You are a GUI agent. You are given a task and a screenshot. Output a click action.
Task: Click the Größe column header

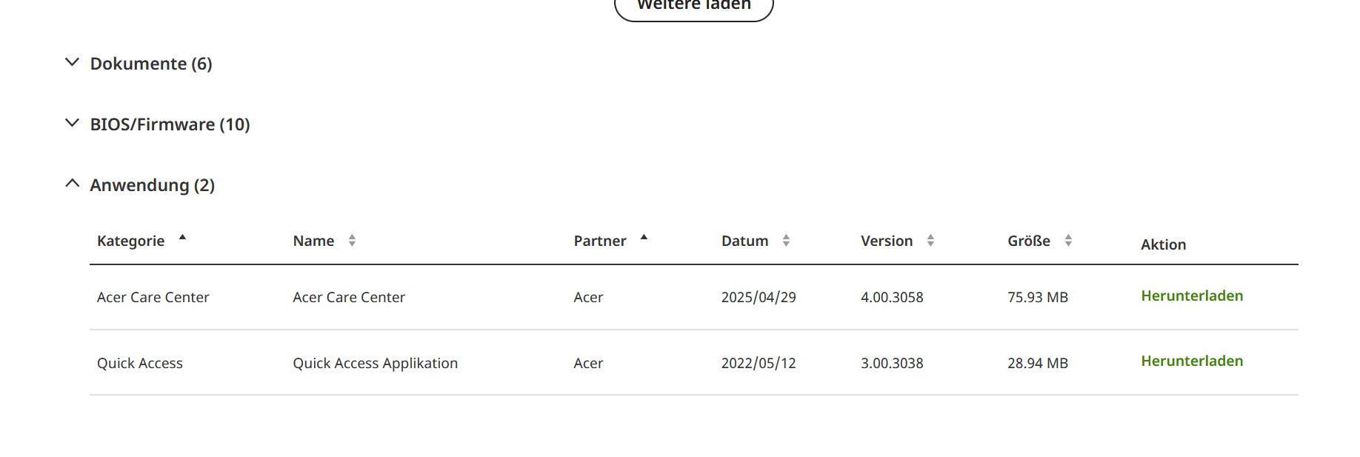coord(1029,241)
